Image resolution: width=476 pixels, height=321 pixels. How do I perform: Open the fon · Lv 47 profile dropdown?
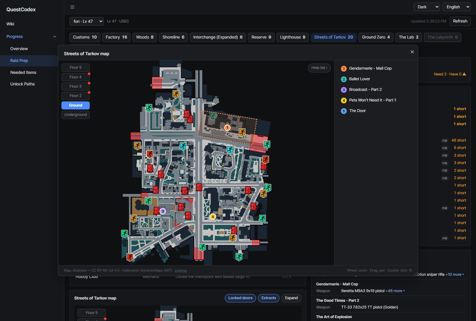(x=87, y=22)
